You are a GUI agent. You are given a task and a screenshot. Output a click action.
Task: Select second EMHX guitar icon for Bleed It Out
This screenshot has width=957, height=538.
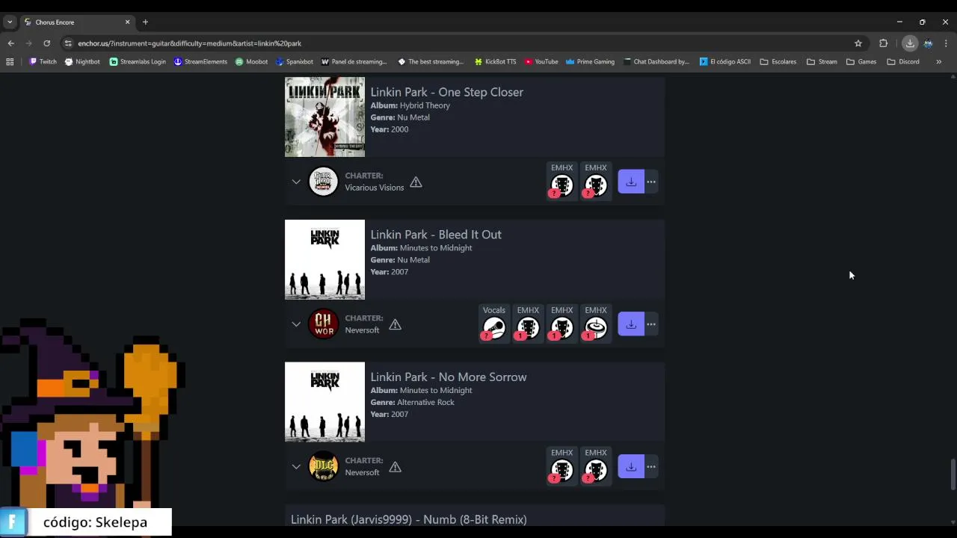[x=561, y=324]
